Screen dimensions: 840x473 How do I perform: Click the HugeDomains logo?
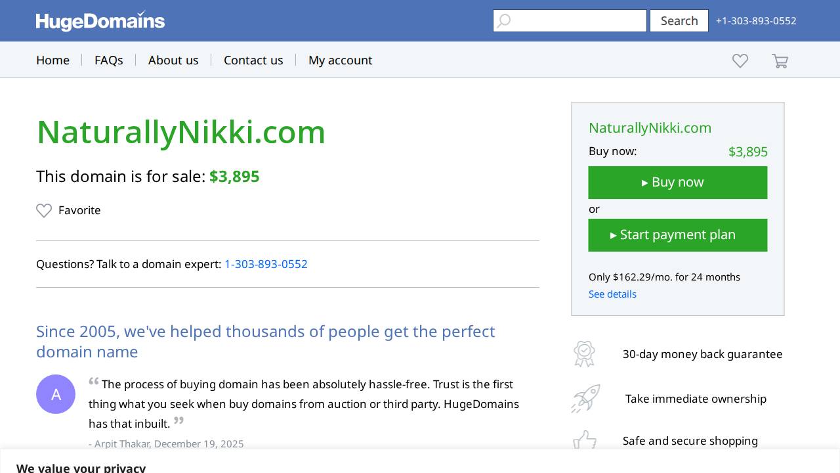point(100,20)
